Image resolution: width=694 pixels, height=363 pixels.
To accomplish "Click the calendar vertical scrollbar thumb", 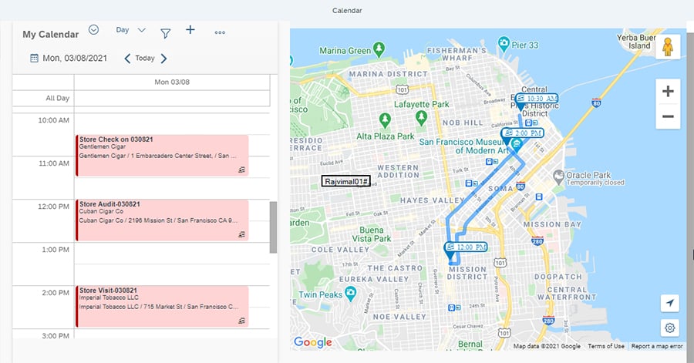I will 273,227.
